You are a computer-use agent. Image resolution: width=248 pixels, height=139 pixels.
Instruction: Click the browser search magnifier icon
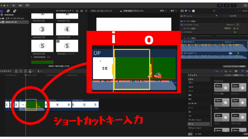pos(86,11)
